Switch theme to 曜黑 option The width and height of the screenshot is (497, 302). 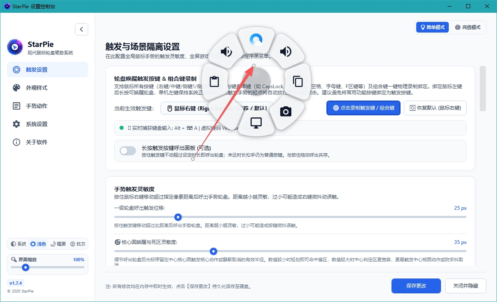pyautogui.click(x=58, y=244)
